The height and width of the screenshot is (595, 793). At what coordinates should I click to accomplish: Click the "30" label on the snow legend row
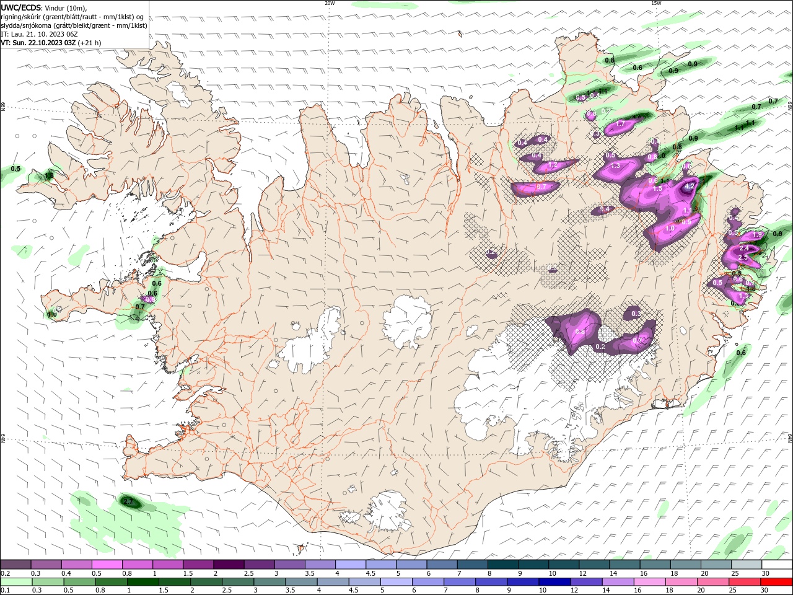pyautogui.click(x=766, y=573)
